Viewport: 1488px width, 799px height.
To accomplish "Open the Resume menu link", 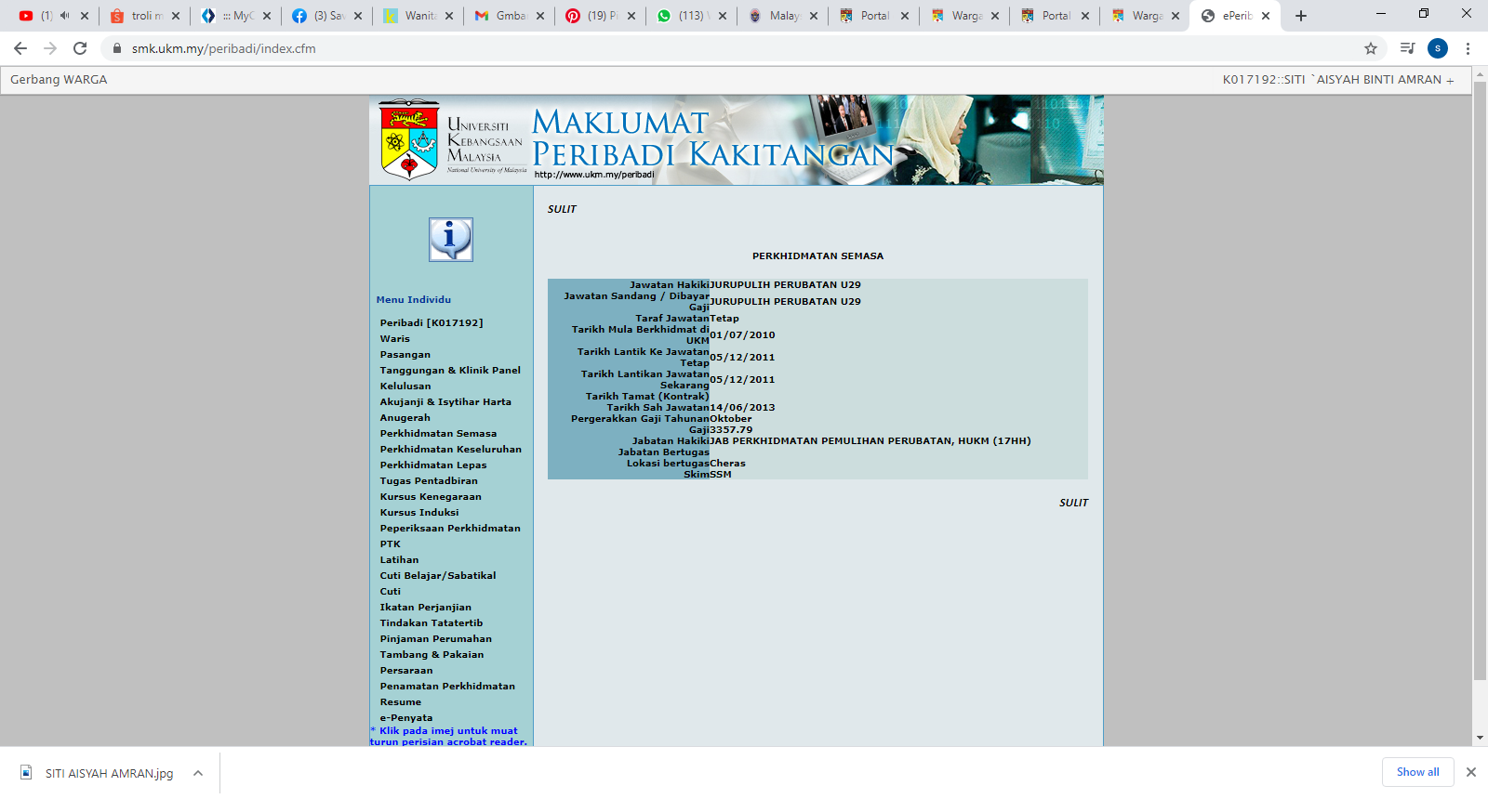I will pyautogui.click(x=400, y=702).
